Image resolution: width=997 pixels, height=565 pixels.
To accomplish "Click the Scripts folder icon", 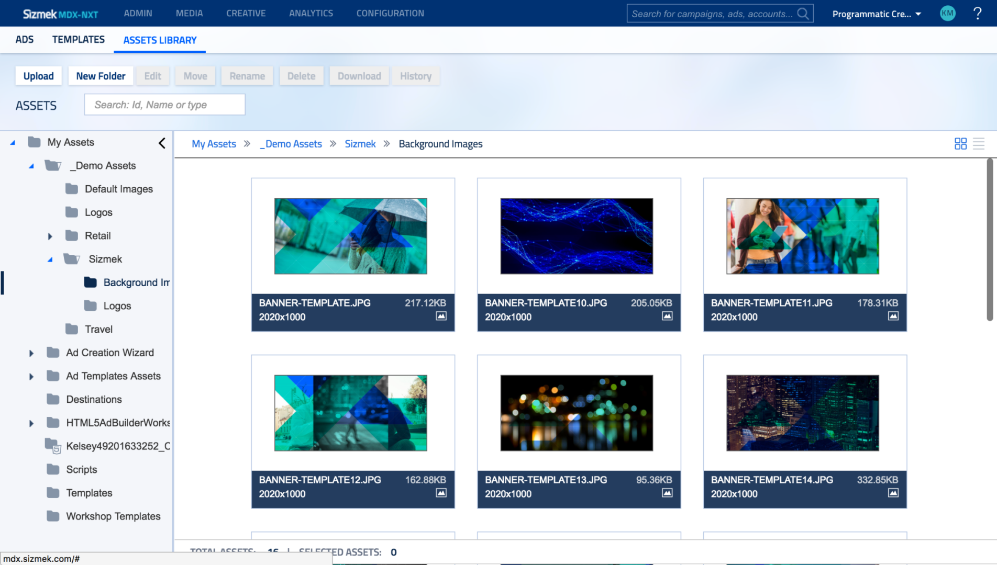I will [x=53, y=469].
